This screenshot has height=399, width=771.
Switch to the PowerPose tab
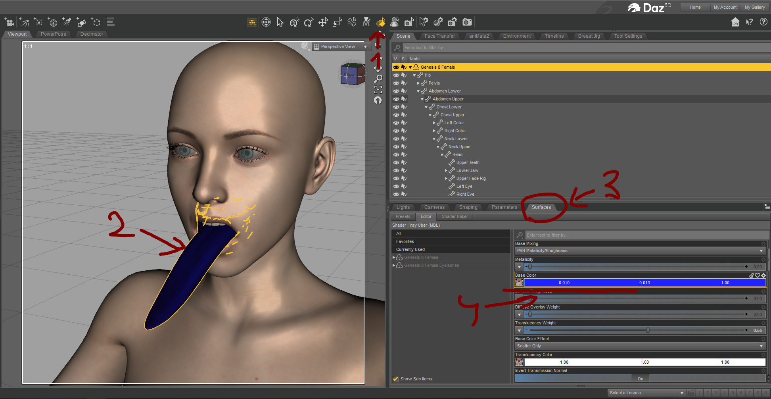[53, 34]
